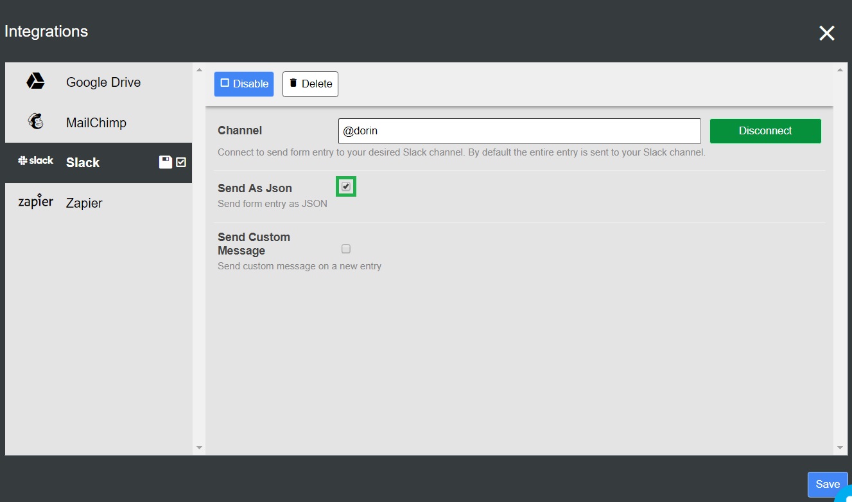Image resolution: width=852 pixels, height=502 pixels.
Task: Click the sidebar scroll up arrow
Action: (199, 69)
